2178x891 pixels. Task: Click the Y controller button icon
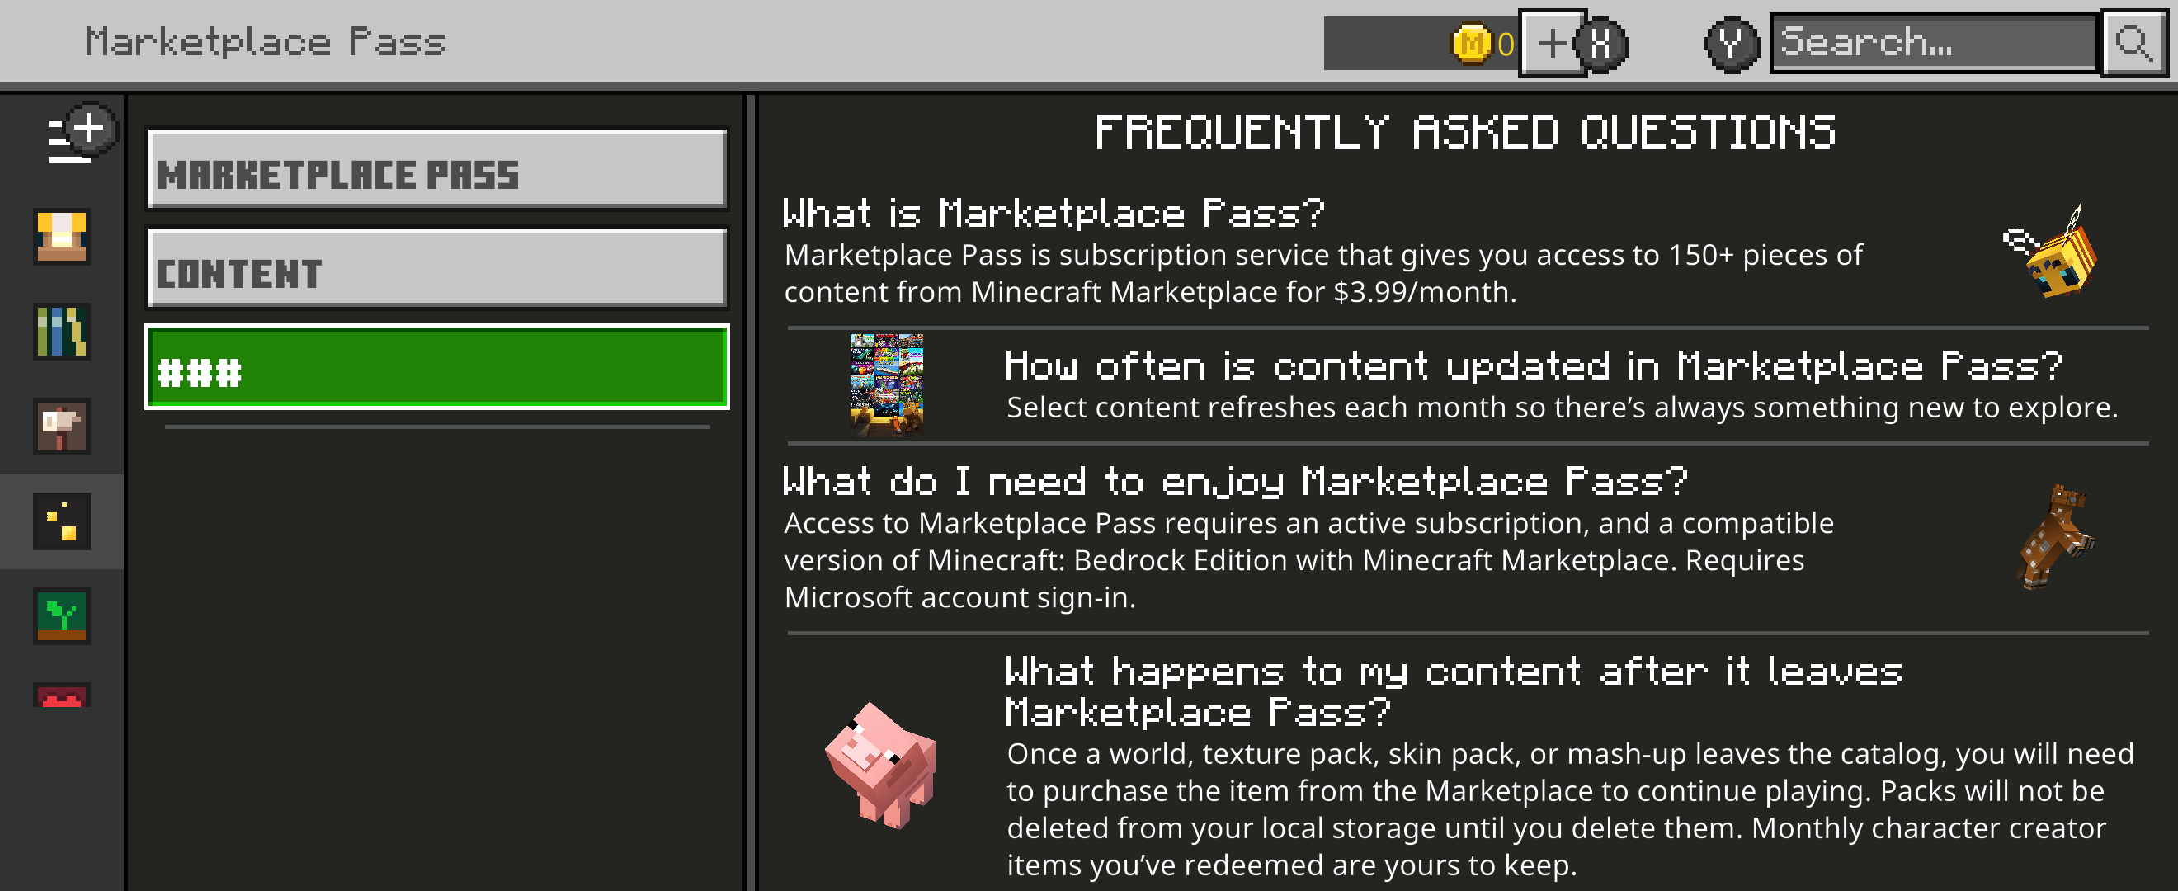(1731, 43)
